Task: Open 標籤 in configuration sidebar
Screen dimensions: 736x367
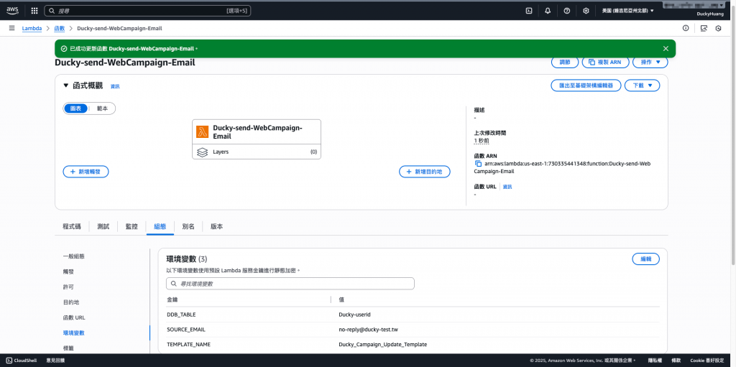Action: (x=68, y=348)
